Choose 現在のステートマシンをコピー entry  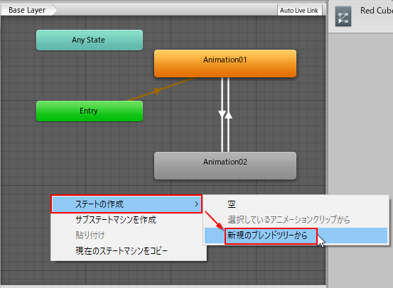122,250
